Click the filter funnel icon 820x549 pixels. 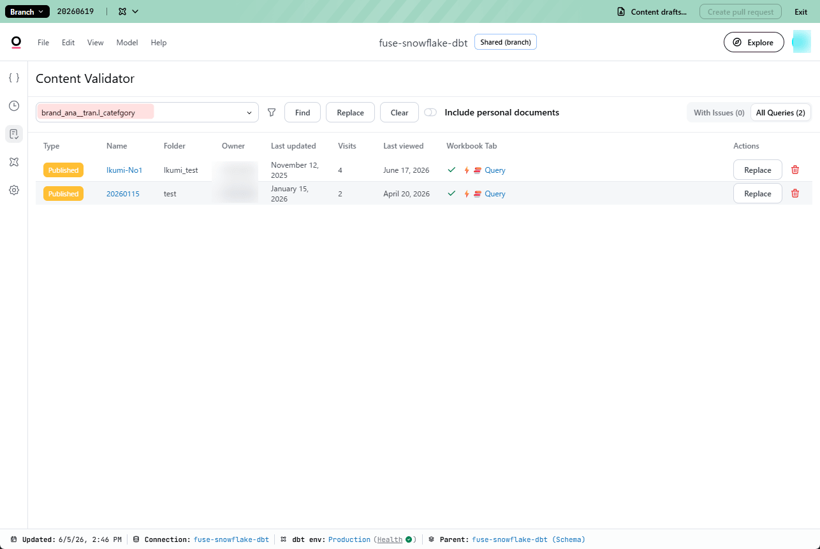pyautogui.click(x=272, y=112)
